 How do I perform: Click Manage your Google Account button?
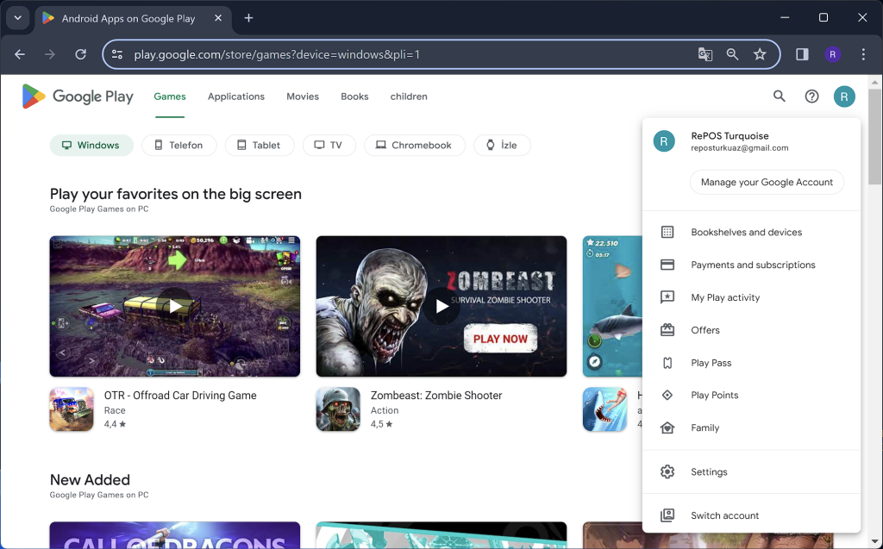767,183
